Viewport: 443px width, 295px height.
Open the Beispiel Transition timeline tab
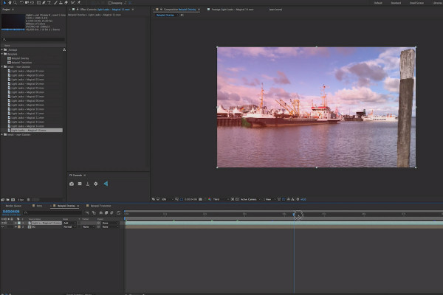click(100, 206)
